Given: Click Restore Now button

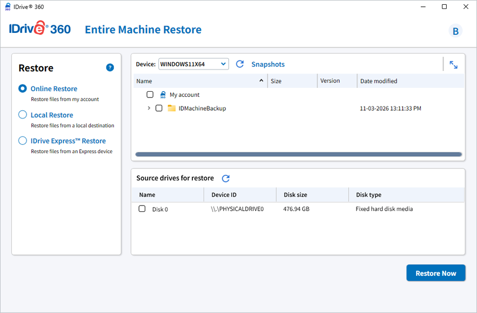Looking at the screenshot, I should point(436,273).
